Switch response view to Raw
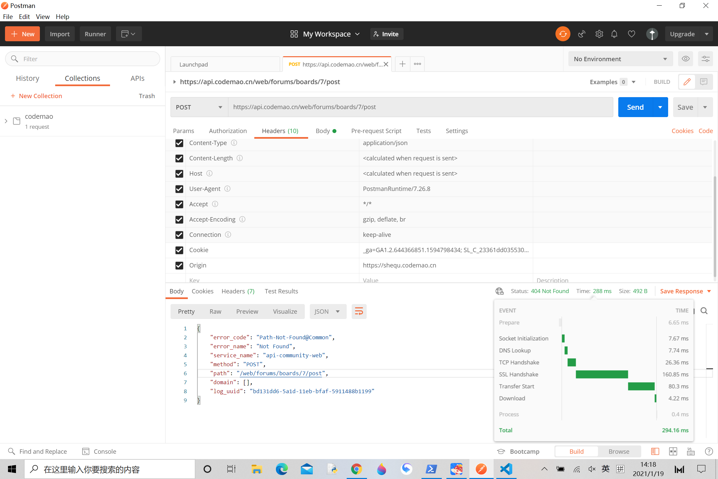The height and width of the screenshot is (479, 718). coord(215,311)
